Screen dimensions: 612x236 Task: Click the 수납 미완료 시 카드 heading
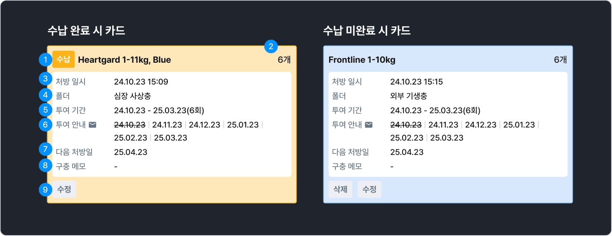tap(367, 31)
